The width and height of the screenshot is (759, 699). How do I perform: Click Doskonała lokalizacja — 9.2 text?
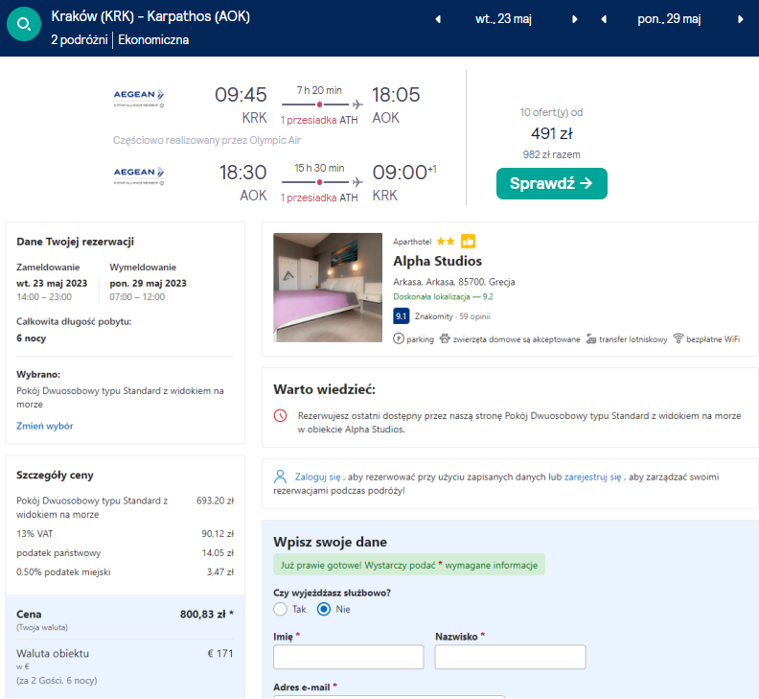tap(443, 297)
